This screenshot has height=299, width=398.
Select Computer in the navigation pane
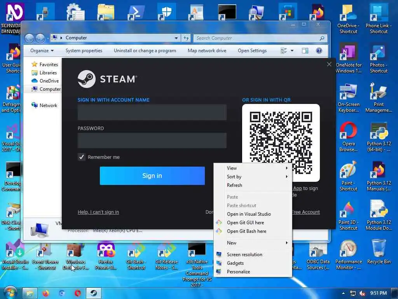click(x=46, y=89)
